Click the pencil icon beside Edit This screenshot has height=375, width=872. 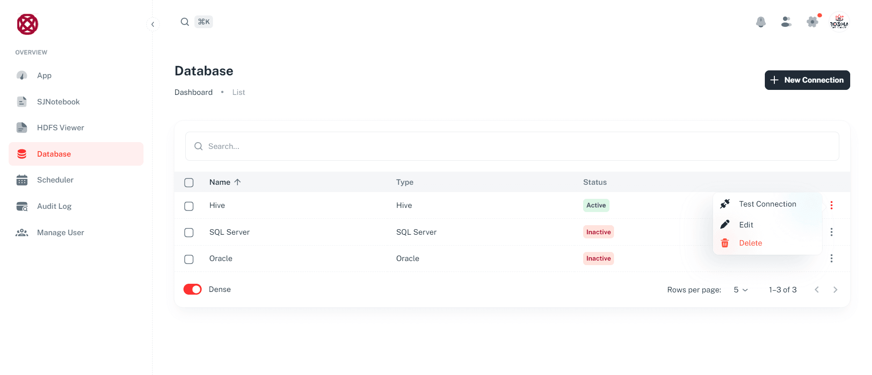coord(725,224)
